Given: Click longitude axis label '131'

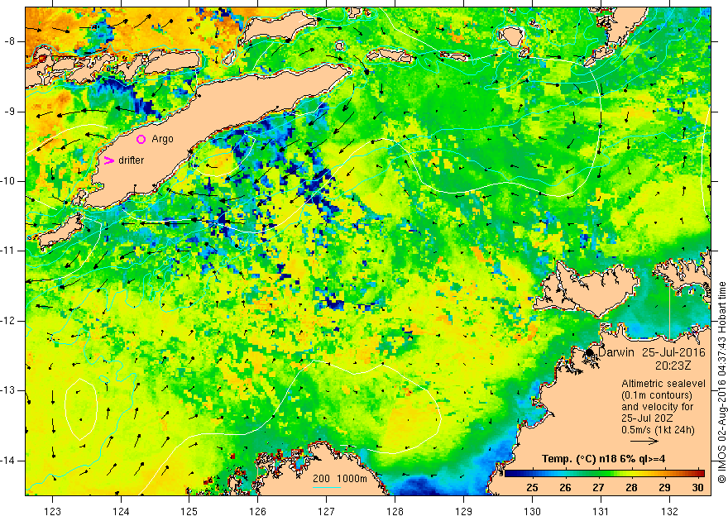Looking at the screenshot, I should coord(601,511).
